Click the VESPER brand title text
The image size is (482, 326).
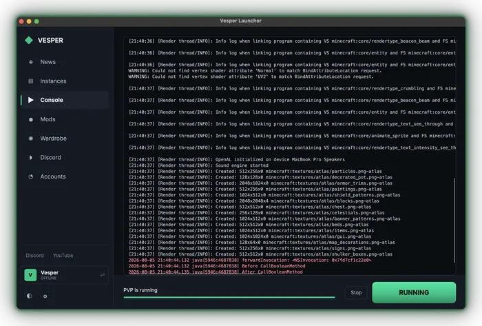50,40
